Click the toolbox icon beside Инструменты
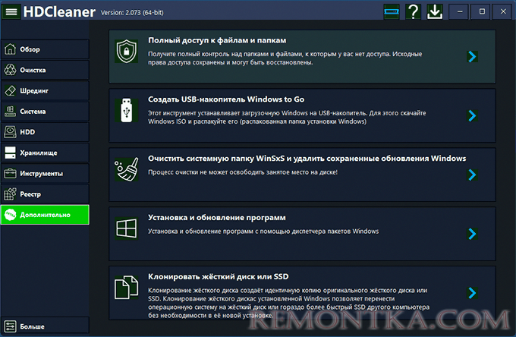Image resolution: width=516 pixels, height=337 pixels. coord(10,174)
